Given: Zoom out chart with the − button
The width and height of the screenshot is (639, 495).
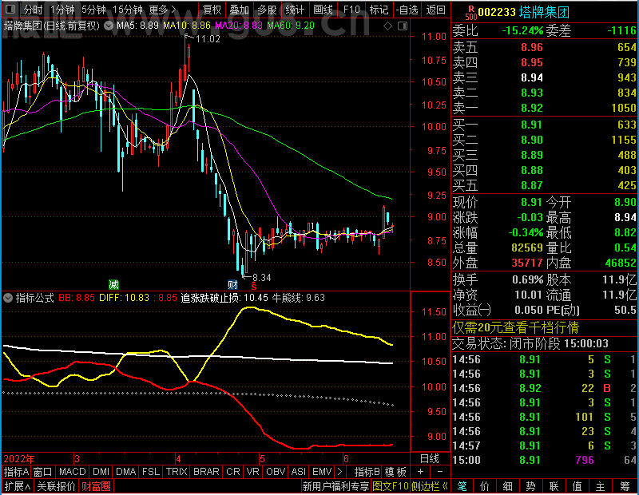Looking at the screenshot, I should coord(440,472).
